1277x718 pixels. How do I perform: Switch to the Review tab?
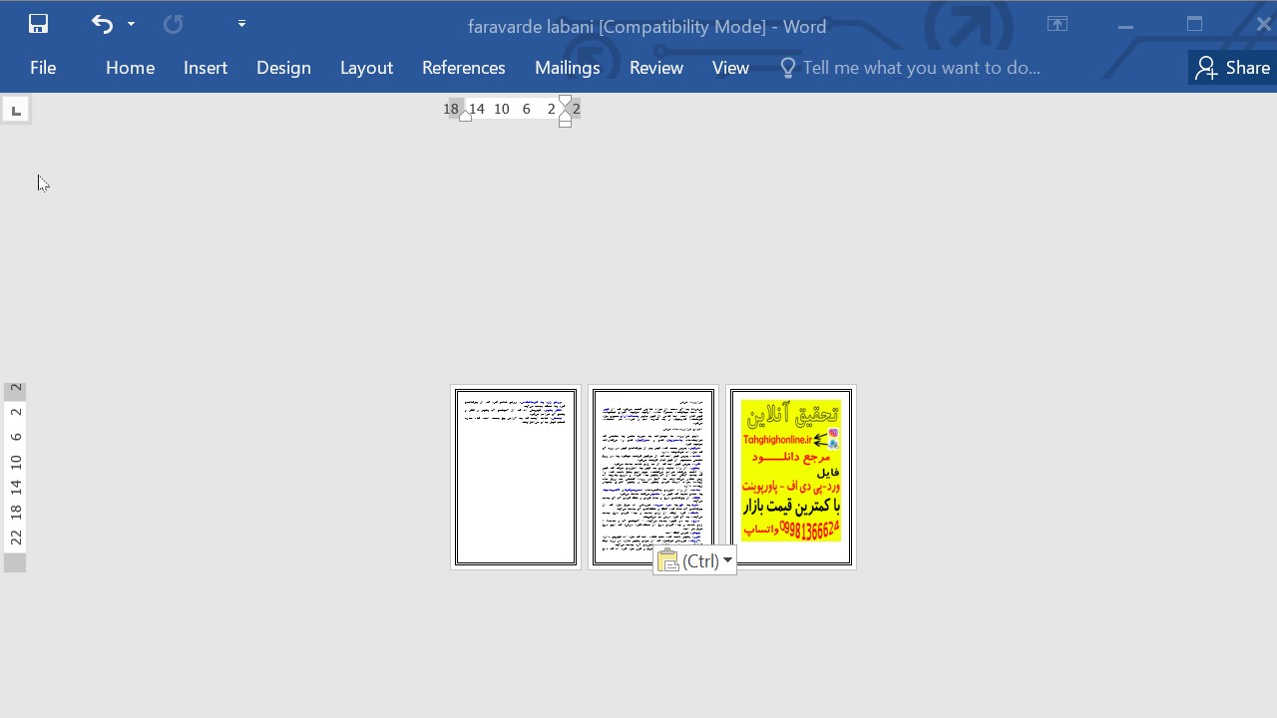(x=655, y=68)
